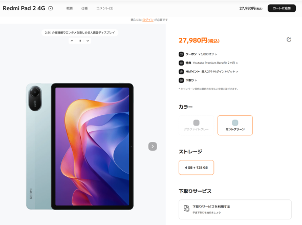
Task: Go to previous feature caption (up chevron)
Action: [x=72, y=41]
